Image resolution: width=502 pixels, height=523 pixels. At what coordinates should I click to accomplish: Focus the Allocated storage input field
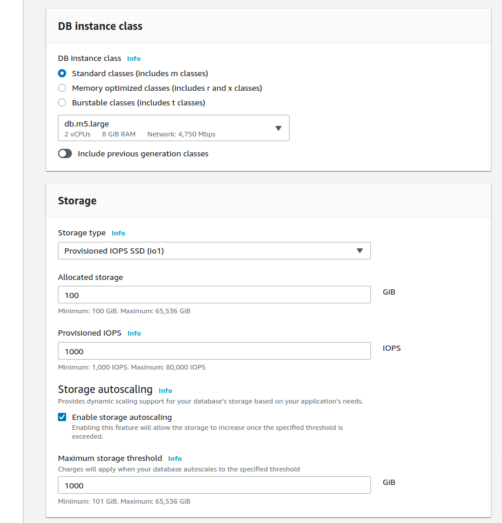coord(214,295)
